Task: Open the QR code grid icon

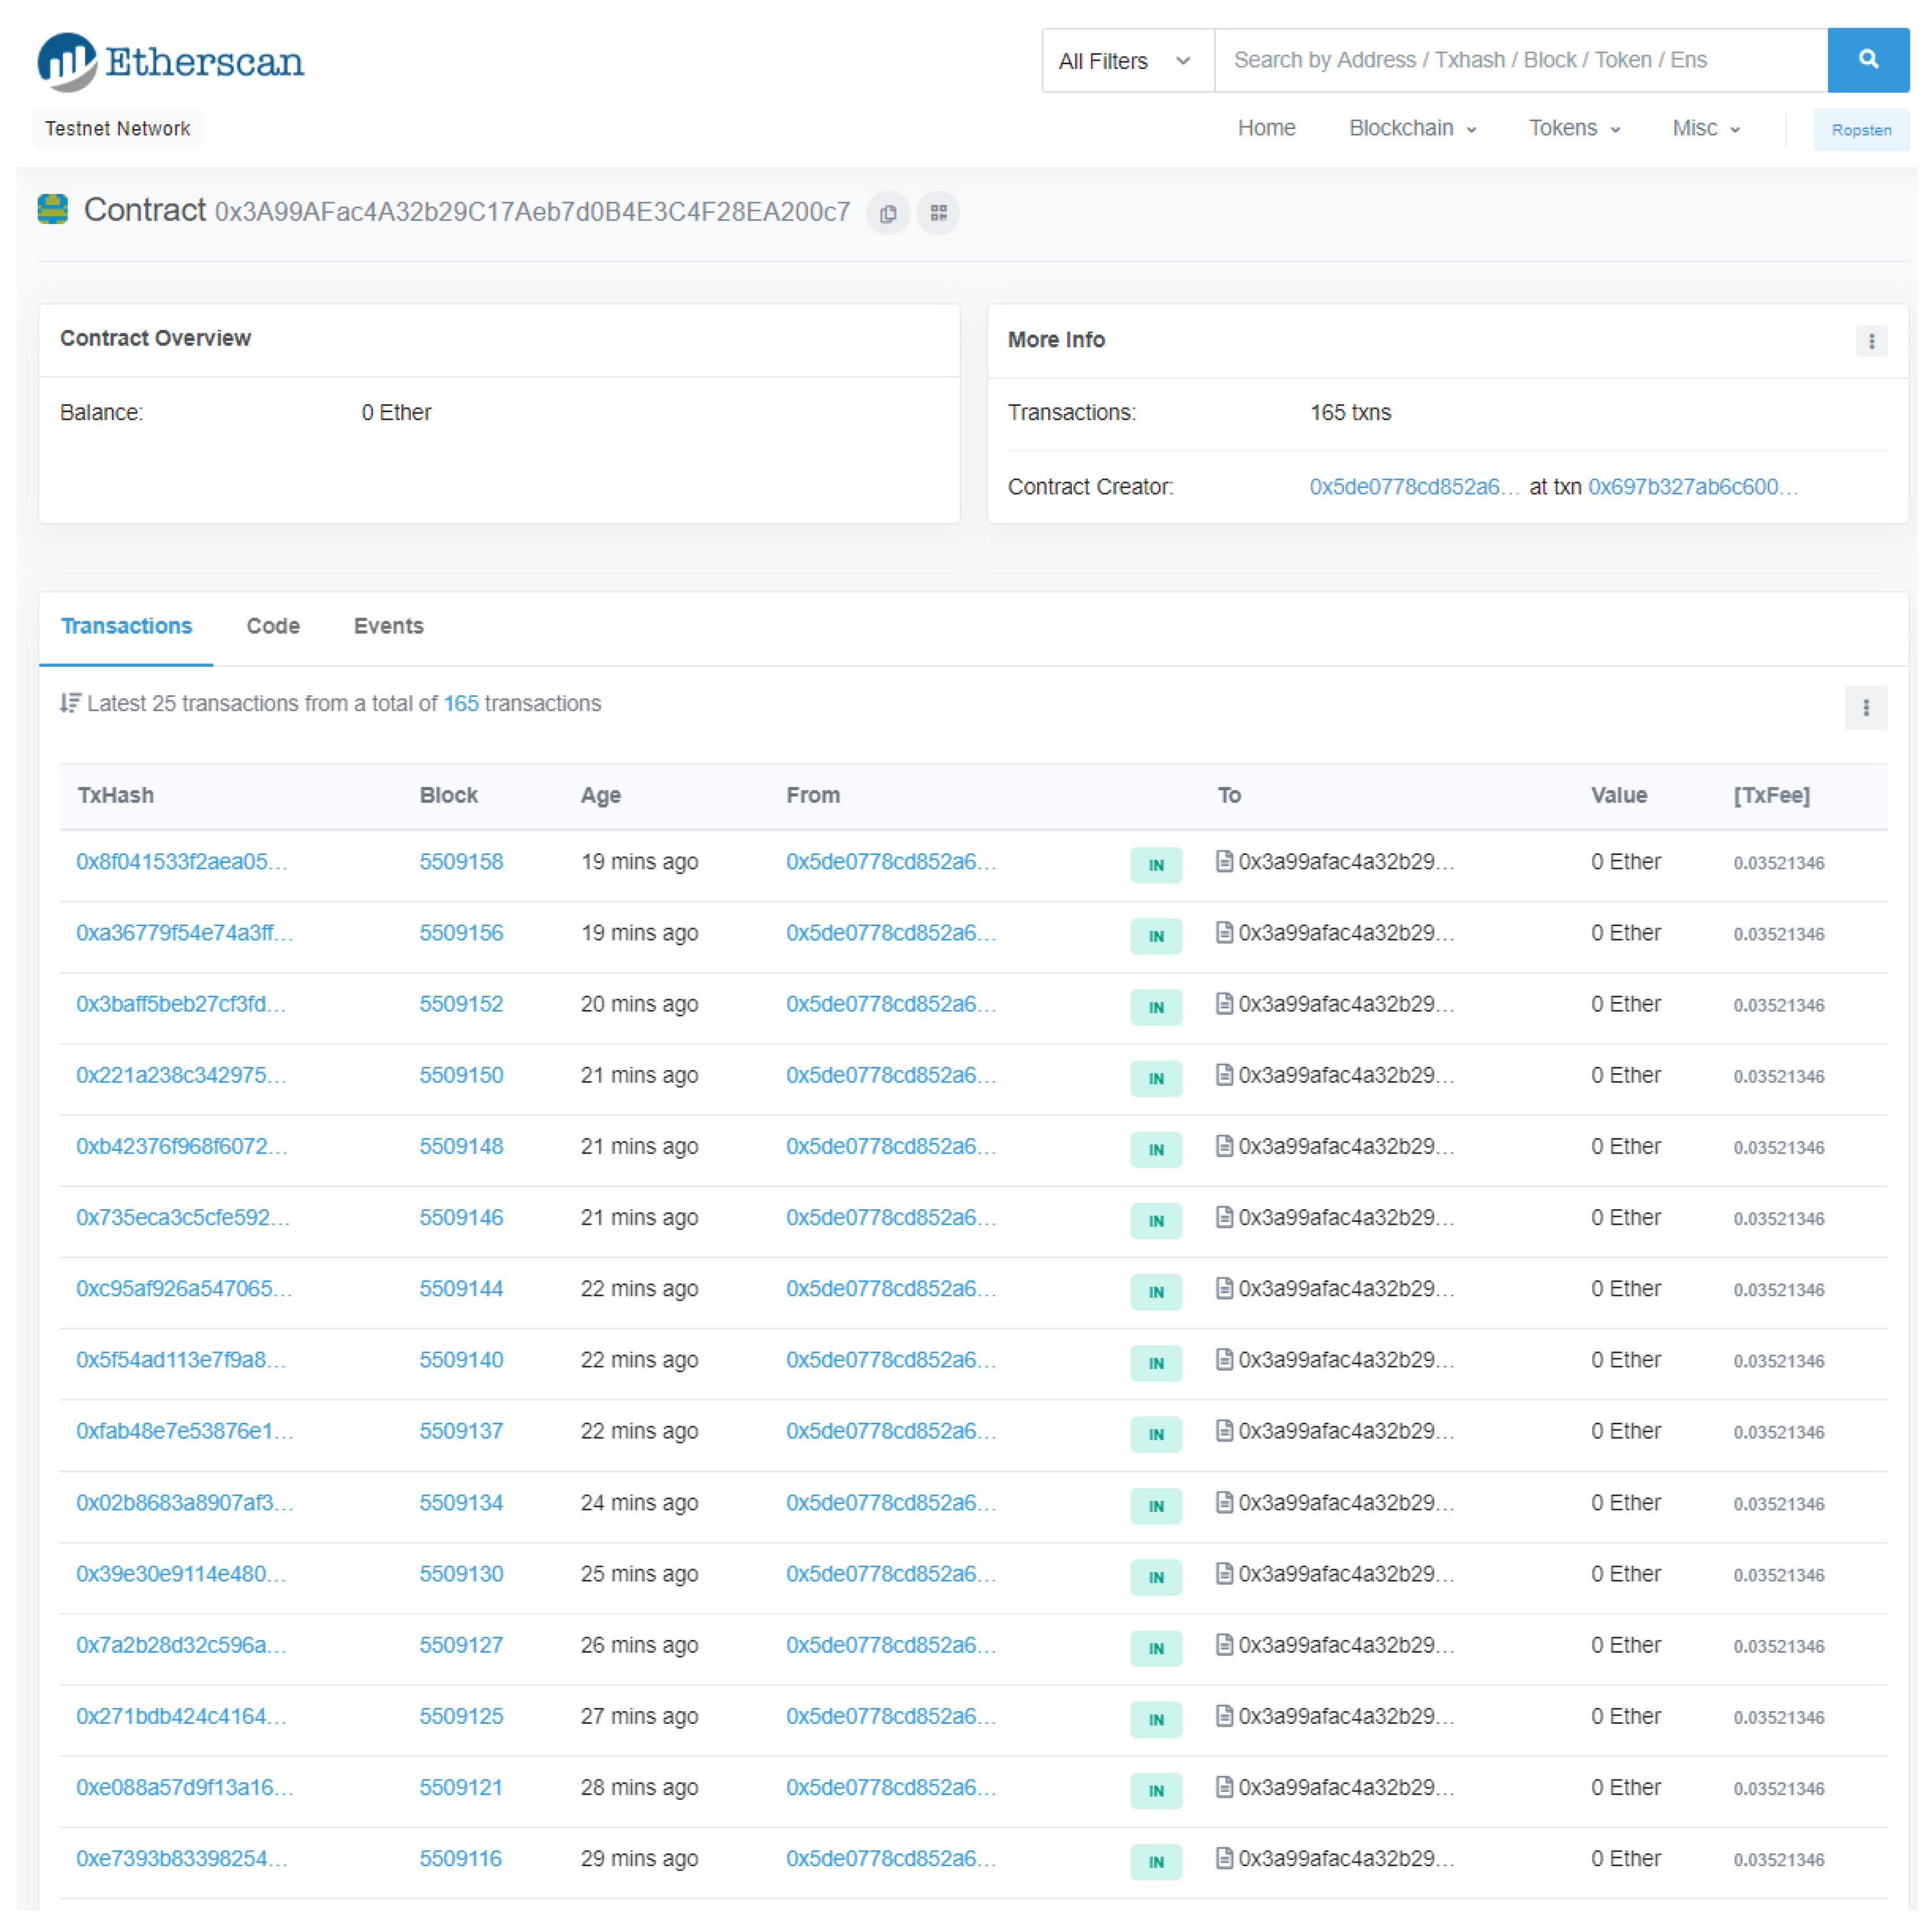Action: (938, 213)
